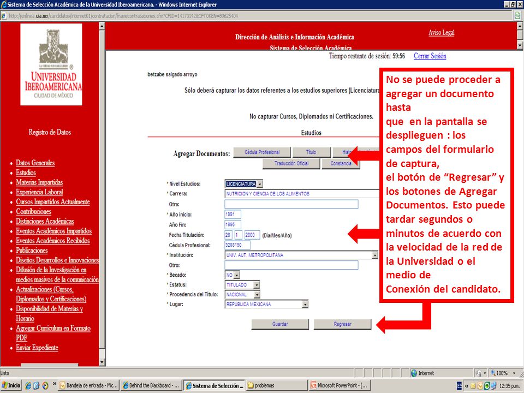Open Eventos Académicos Recibidos link

click(53, 240)
